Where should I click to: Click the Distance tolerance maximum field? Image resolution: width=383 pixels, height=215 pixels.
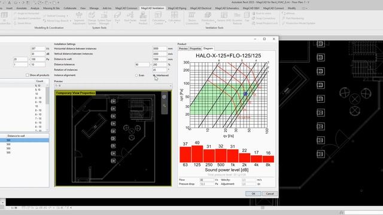(x=160, y=64)
